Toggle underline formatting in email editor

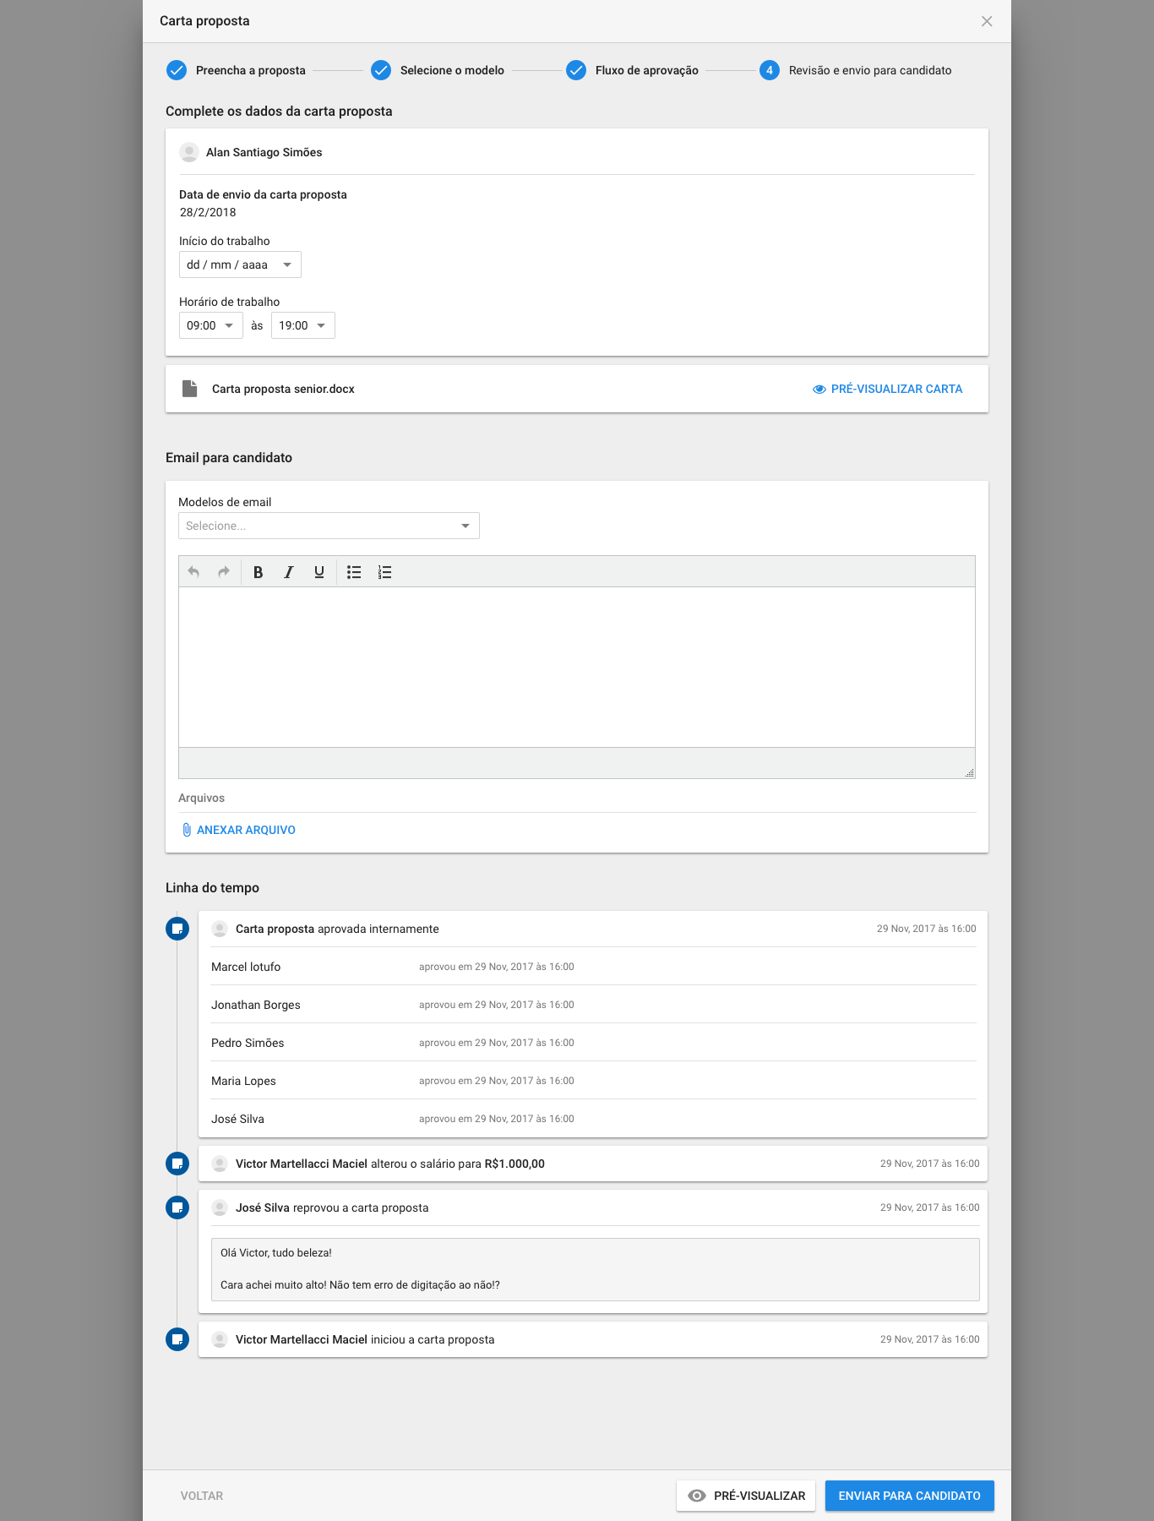pyautogui.click(x=319, y=572)
